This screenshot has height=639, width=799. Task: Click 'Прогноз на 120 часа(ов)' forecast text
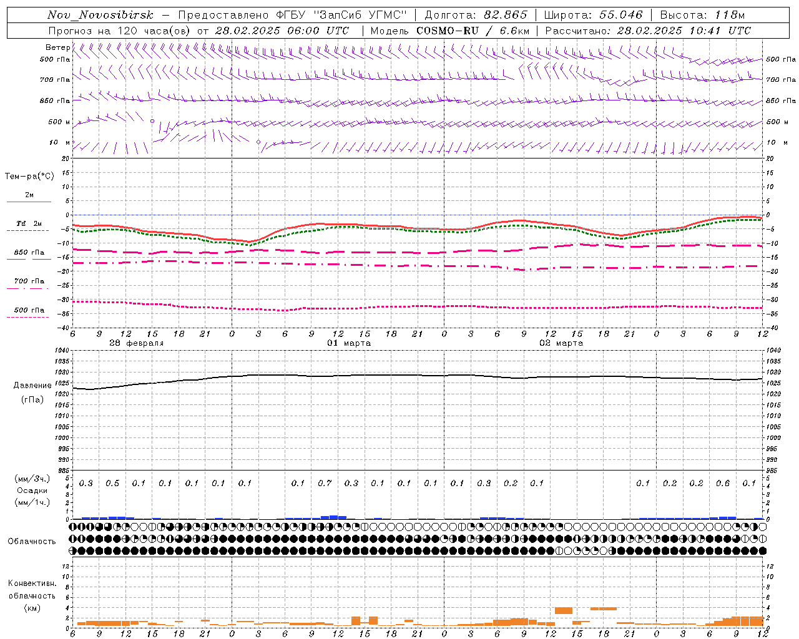[120, 31]
